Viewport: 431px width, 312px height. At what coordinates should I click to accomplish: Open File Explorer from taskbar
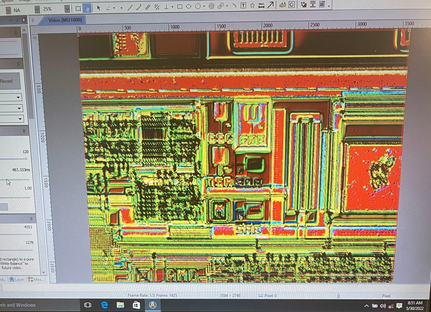(120, 305)
